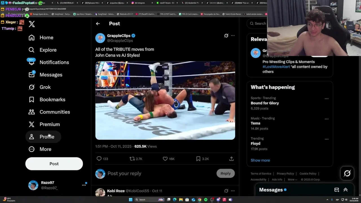
Task: Click the #LostMoveAlert hashtag
Action: tap(276, 67)
